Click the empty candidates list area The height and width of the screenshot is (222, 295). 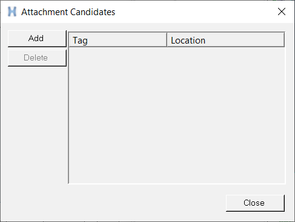(x=177, y=115)
